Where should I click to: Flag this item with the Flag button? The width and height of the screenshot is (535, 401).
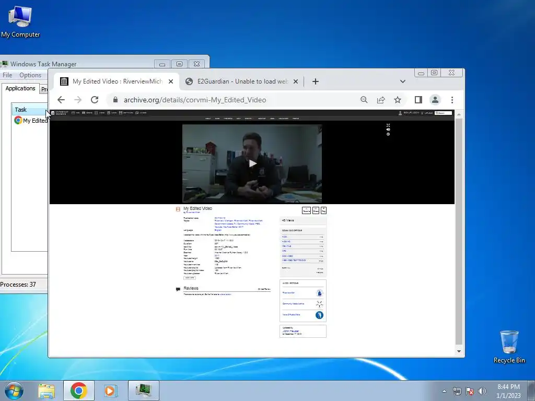pos(323,210)
